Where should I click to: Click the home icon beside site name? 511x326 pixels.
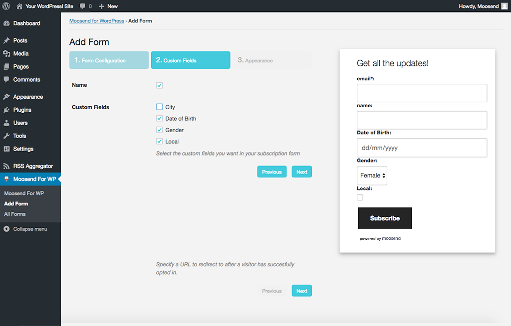(x=19, y=6)
